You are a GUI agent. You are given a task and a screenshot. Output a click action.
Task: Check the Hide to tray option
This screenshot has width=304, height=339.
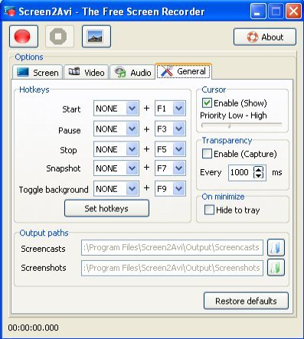pyautogui.click(x=209, y=210)
